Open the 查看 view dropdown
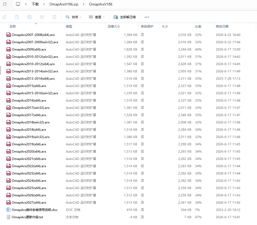Screen dimensions: 257x225 (x=97, y=17)
